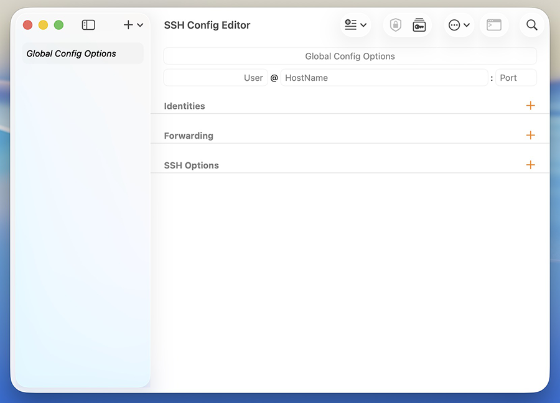Add an SSH option with the plus icon
Screen dimensions: 560x403
point(530,165)
